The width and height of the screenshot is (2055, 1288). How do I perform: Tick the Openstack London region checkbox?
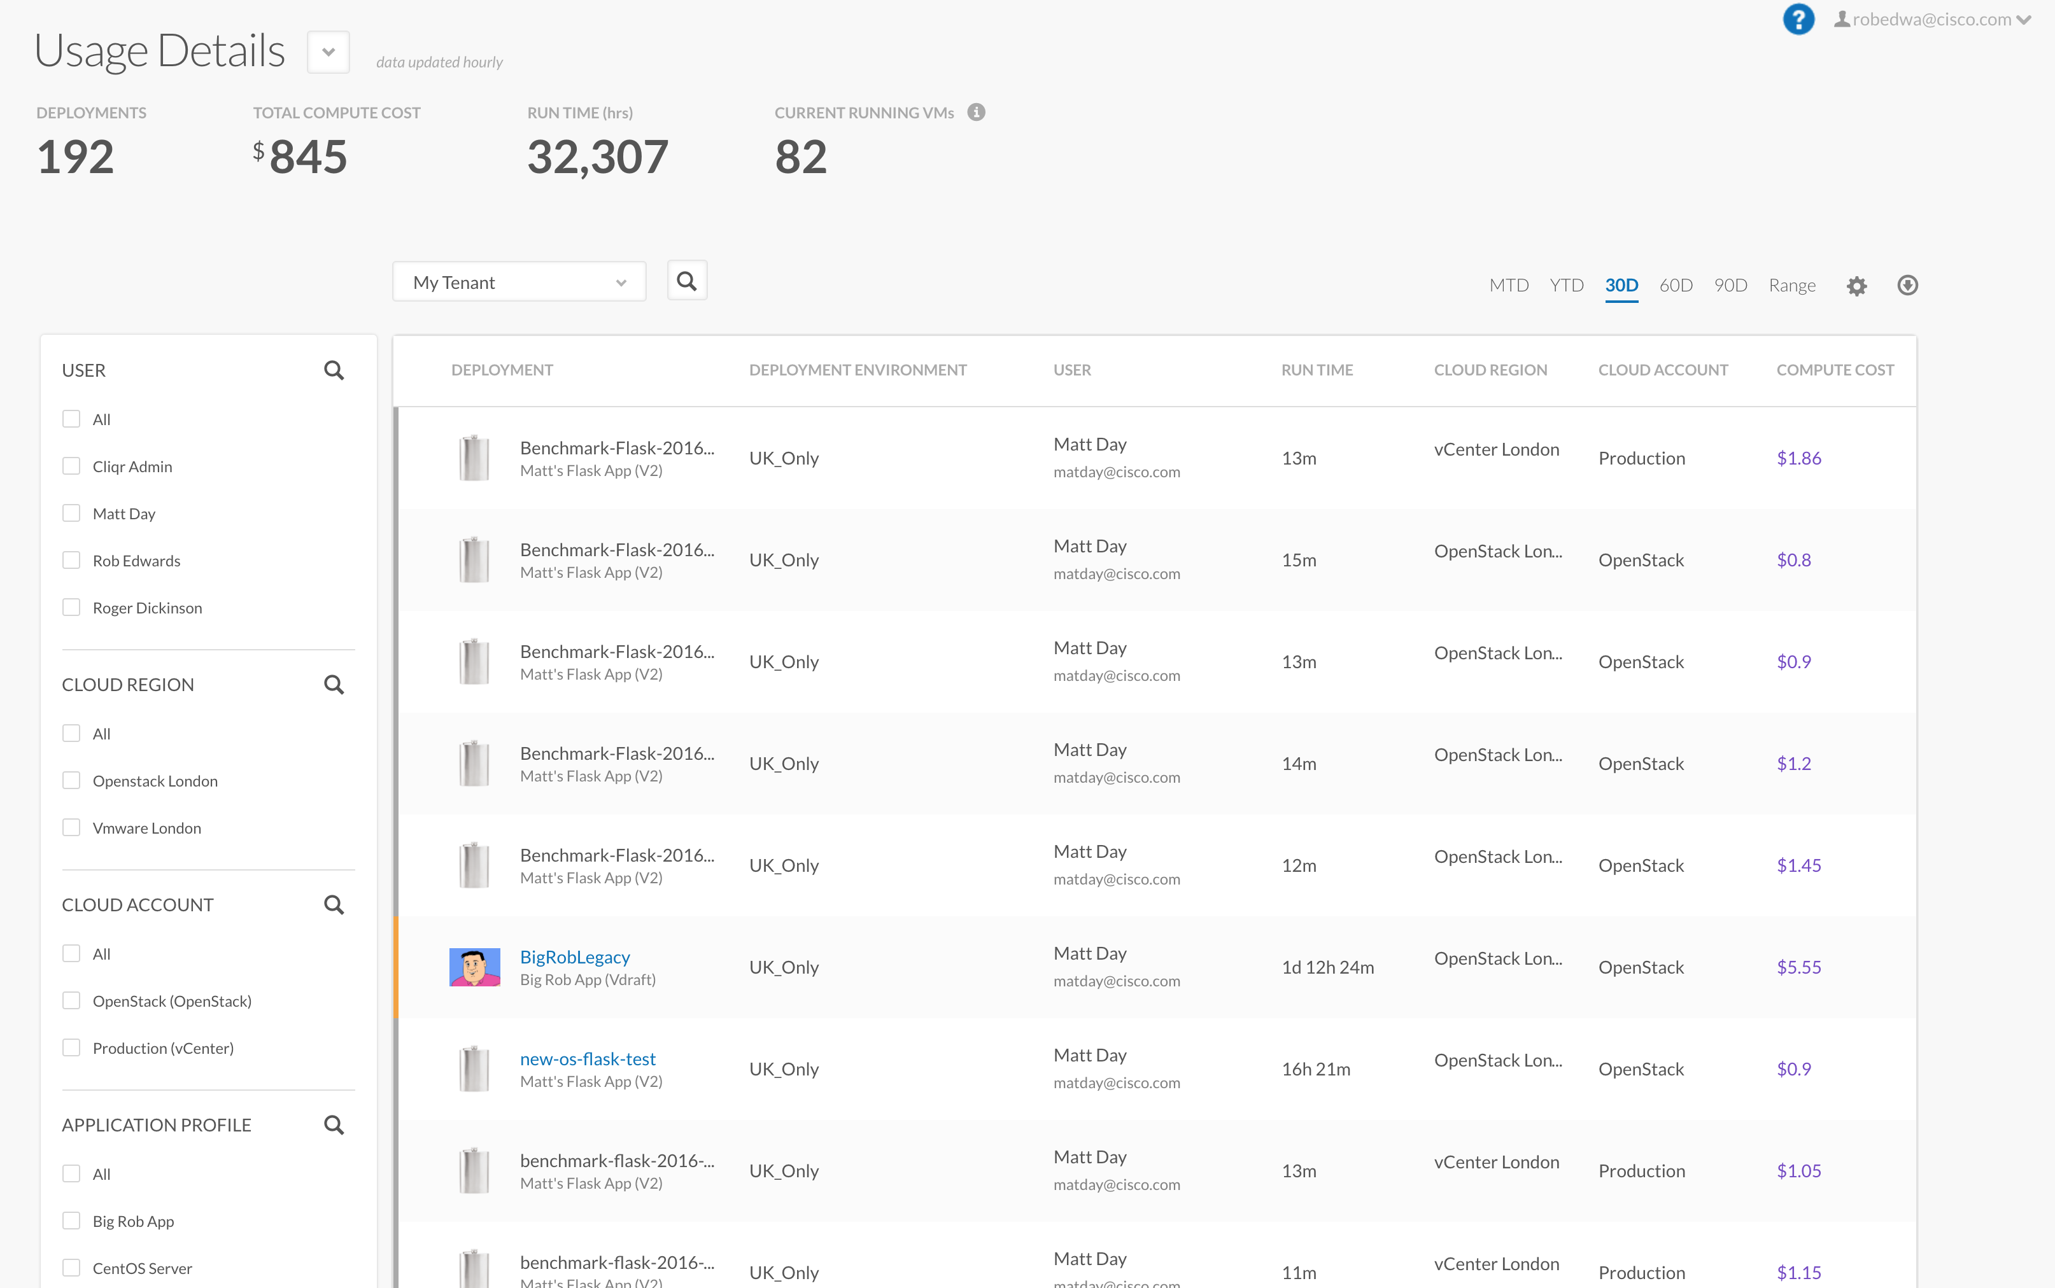click(x=71, y=780)
